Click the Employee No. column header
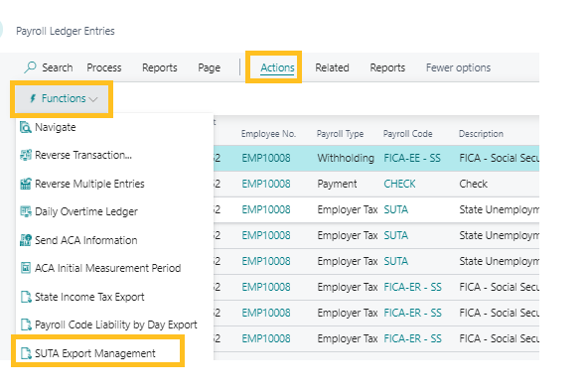Viewport: 588px width, 389px height. tap(268, 134)
